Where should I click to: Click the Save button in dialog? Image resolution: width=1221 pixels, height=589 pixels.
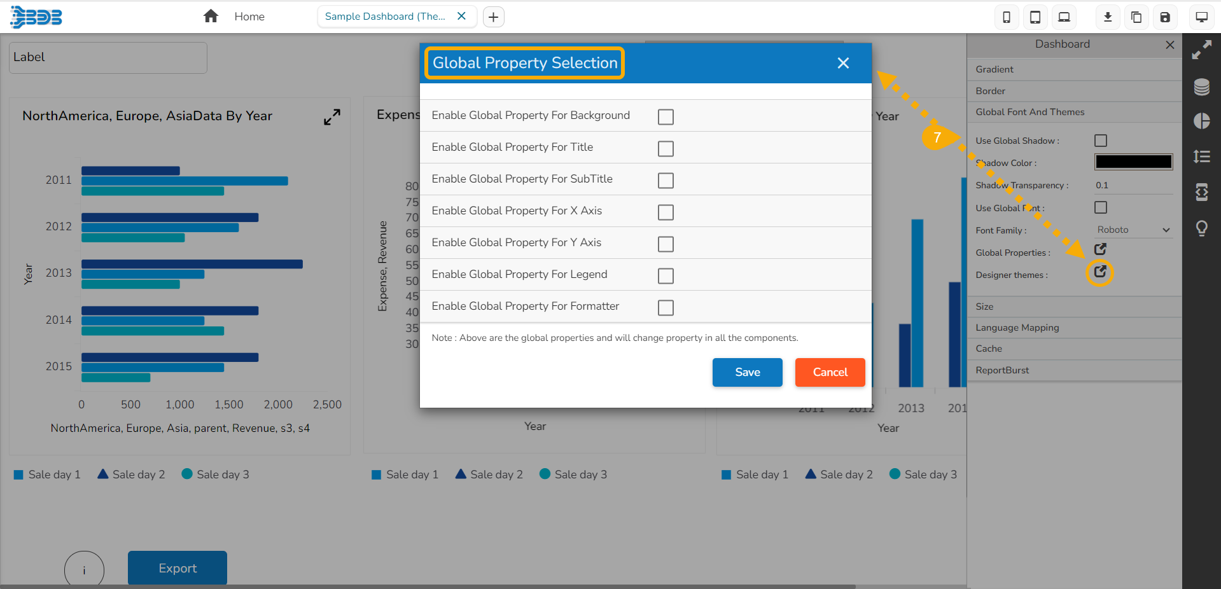pos(748,372)
